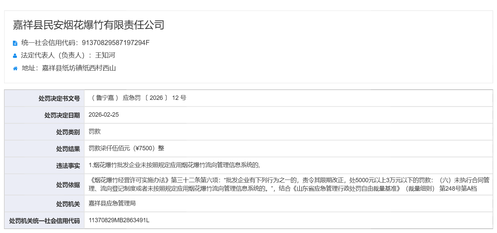Click the penalty result 罚款柒仟伍佰元 text
The image size is (497, 233).
click(x=126, y=148)
